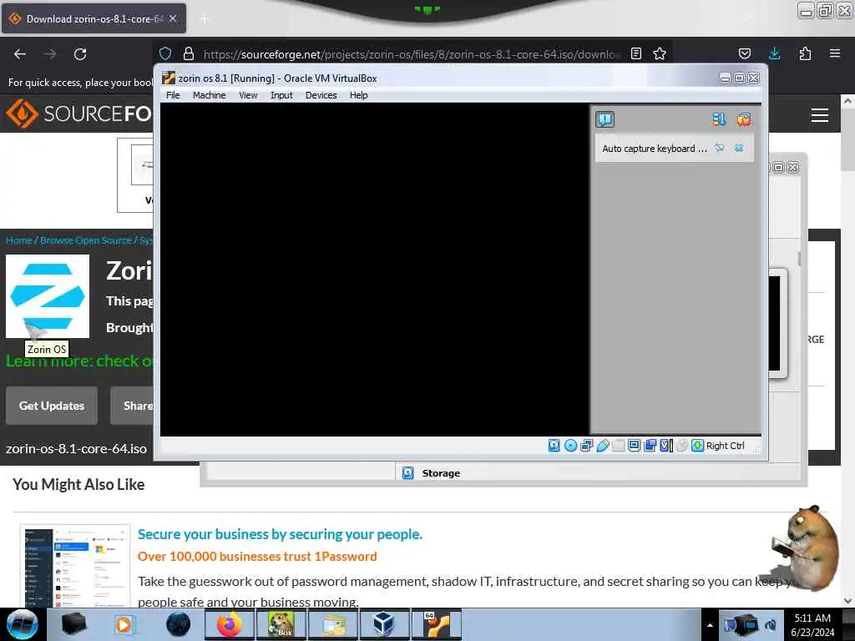Click the Firefox back arrow button

pyautogui.click(x=20, y=54)
